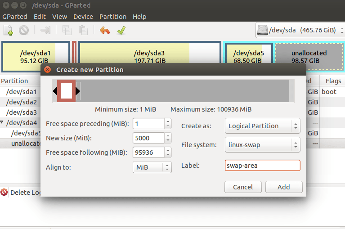Image resolution: width=345 pixels, height=229 pixels.
Task: Click the Free space preceding input field
Action: tap(149, 124)
